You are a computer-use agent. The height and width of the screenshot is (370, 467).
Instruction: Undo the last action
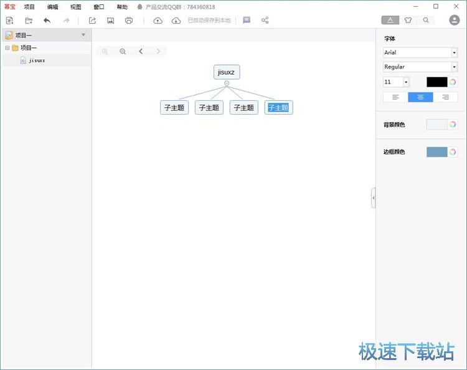(x=47, y=21)
